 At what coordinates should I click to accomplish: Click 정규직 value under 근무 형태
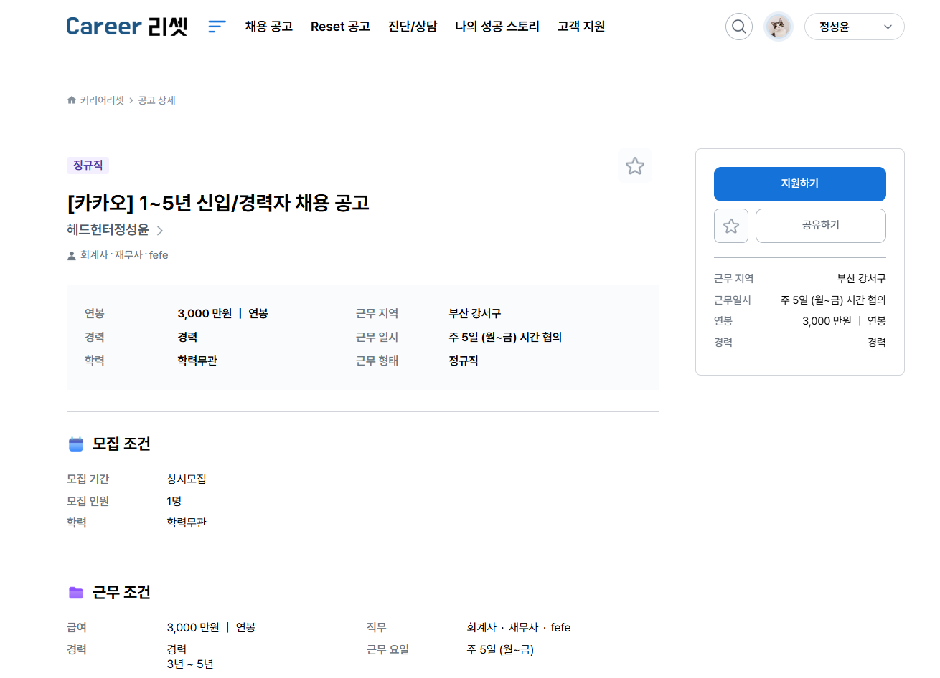coord(464,361)
